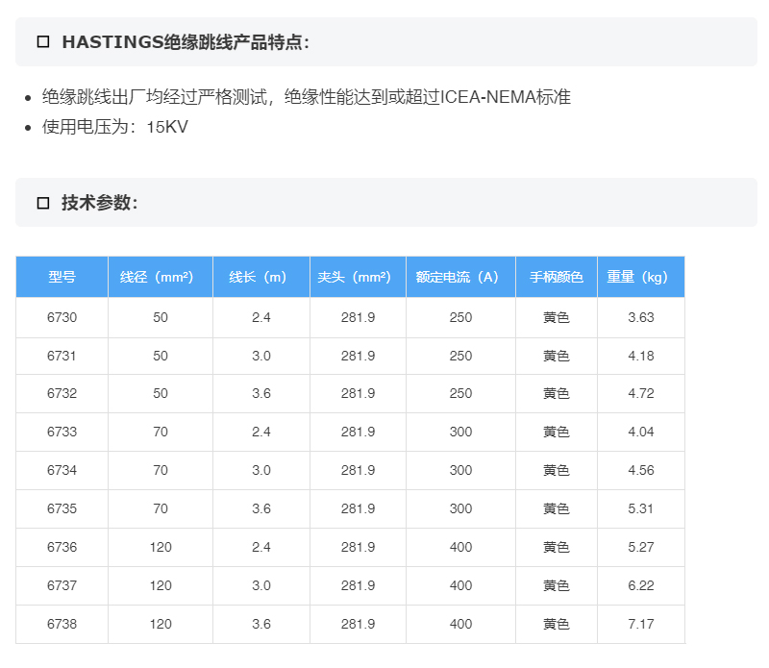Click the ICEA-NEMA标准 bullet line
Image resolution: width=769 pixels, height=668 pixels.
(x=306, y=97)
